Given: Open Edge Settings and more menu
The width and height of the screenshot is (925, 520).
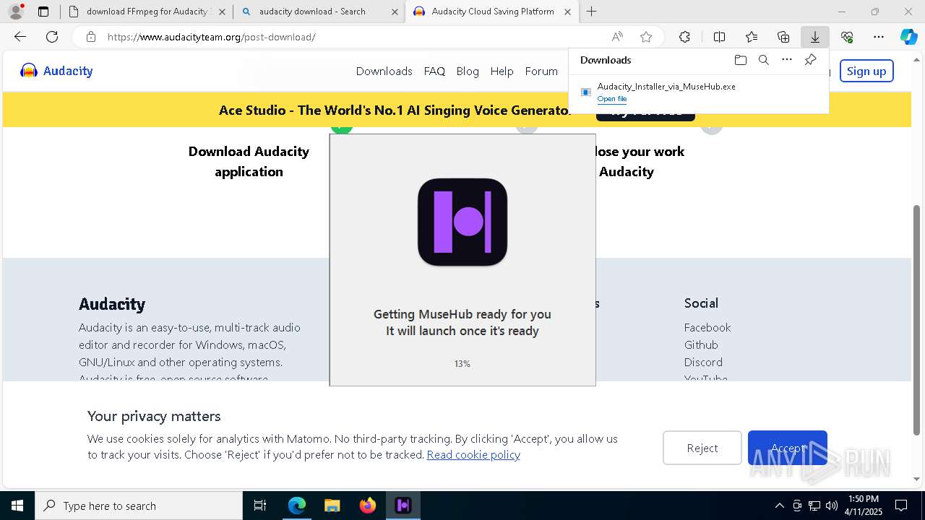Looking at the screenshot, I should (x=879, y=37).
